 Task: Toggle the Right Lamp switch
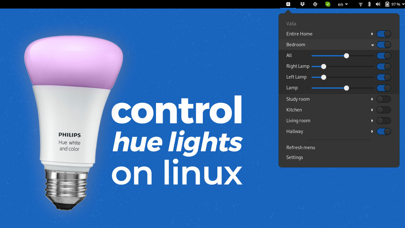point(384,66)
